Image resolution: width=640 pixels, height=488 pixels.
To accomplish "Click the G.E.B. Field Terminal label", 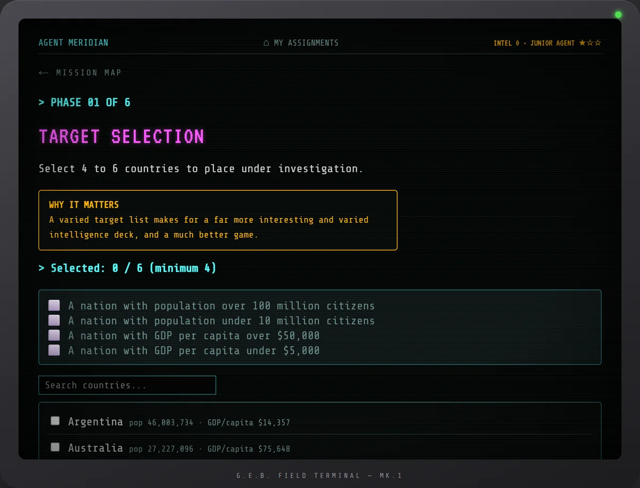I will [320, 475].
